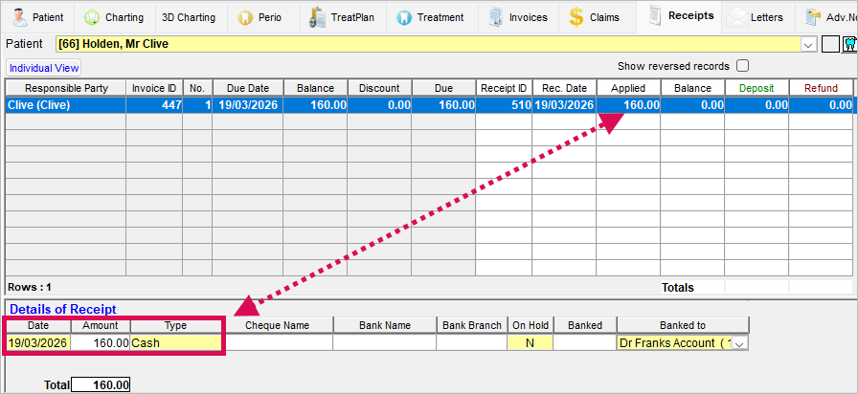The image size is (858, 394).
Task: Toggle the On Hold value N
Action: tap(530, 342)
